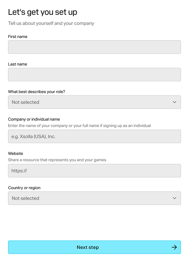Click the company field showing 'e.g. Xsolla (USA), Inc.'
Viewport: 189px width, 262px height.
tap(95, 136)
